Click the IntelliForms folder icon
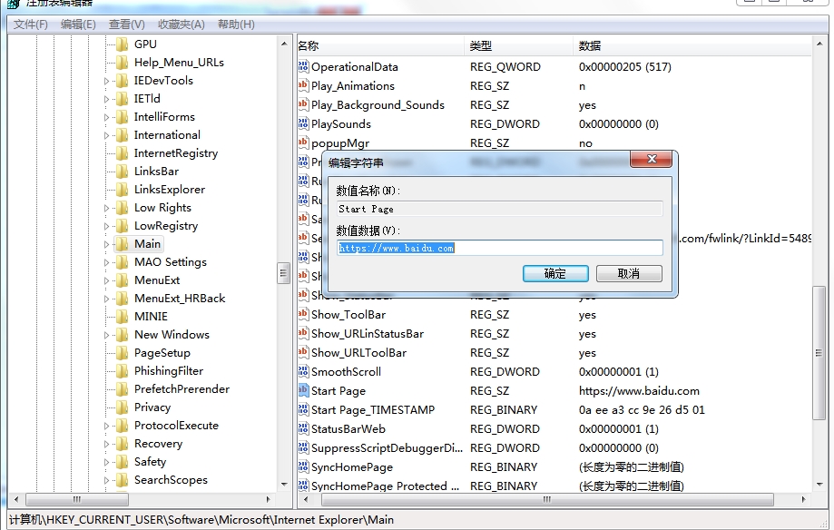The height and width of the screenshot is (530, 834). [122, 116]
